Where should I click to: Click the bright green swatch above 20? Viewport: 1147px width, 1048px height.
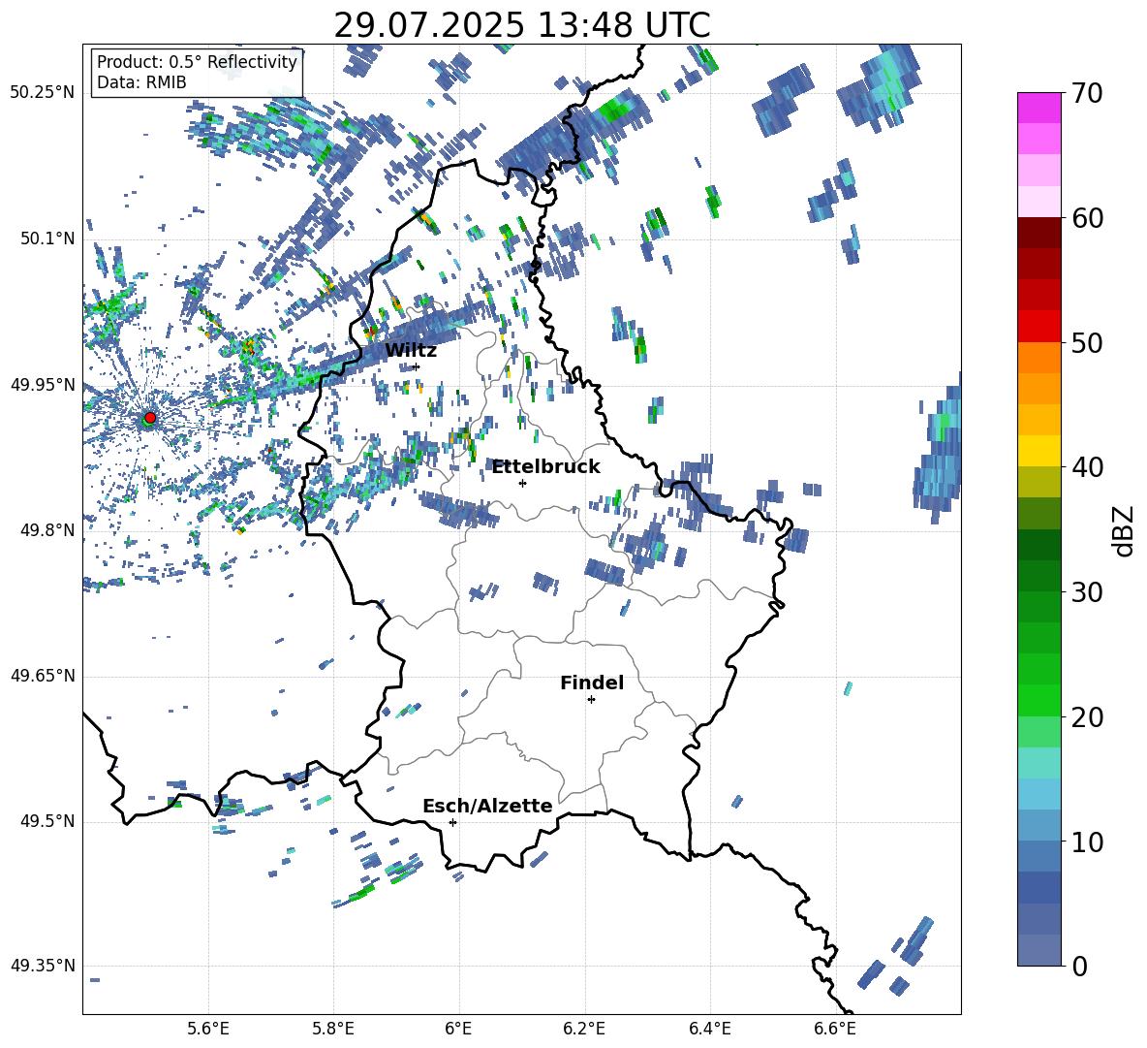pyautogui.click(x=1038, y=700)
